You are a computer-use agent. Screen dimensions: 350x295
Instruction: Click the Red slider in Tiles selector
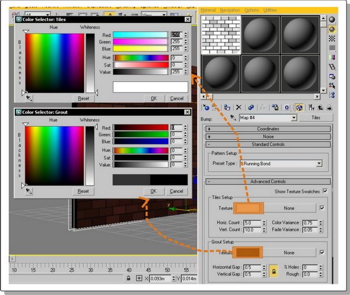tap(140, 35)
